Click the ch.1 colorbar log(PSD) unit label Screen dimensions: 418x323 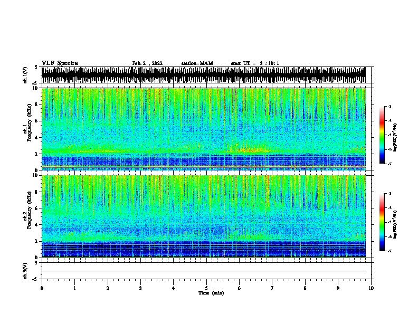click(395, 137)
